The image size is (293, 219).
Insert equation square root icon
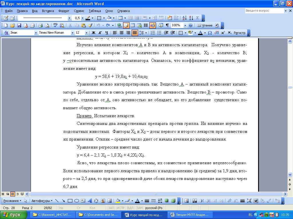coord(216,33)
